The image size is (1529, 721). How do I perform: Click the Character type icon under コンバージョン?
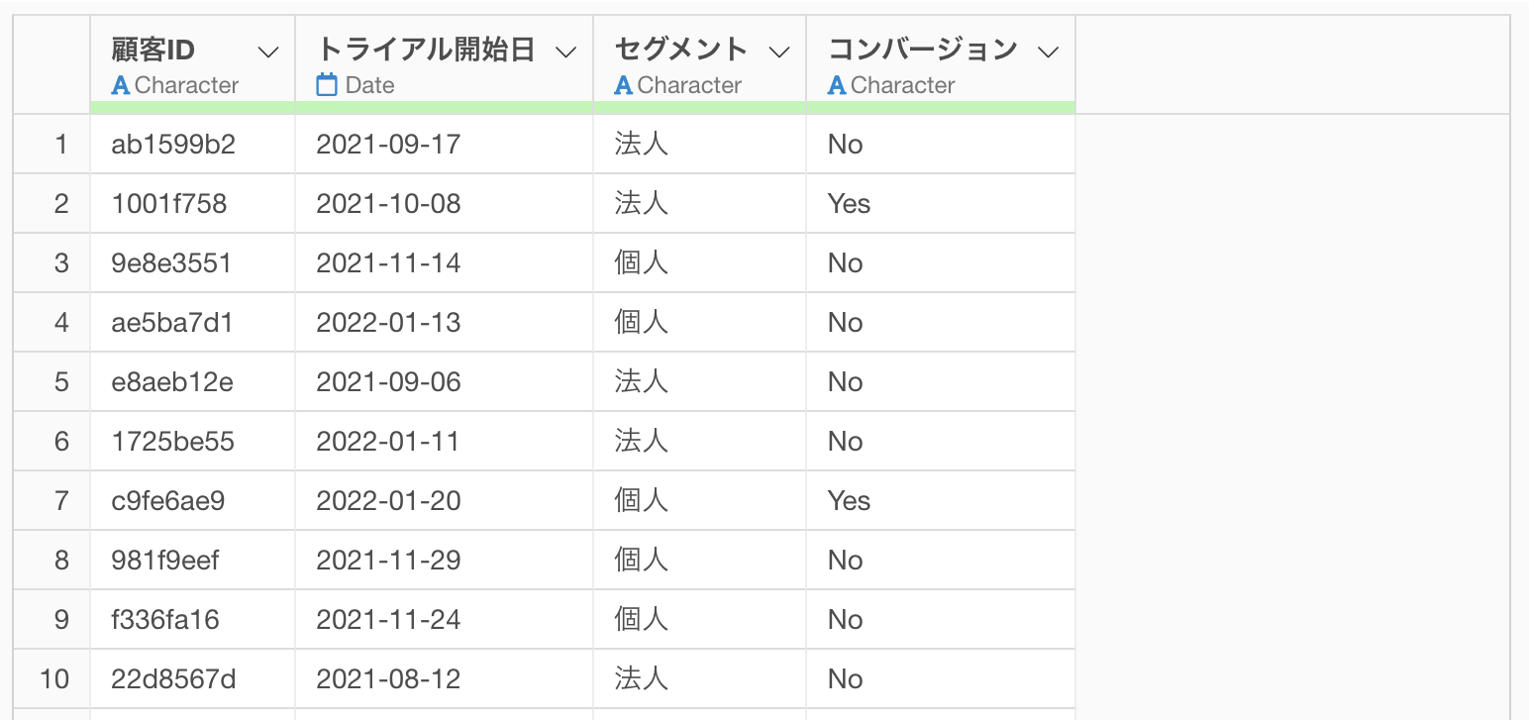837,85
